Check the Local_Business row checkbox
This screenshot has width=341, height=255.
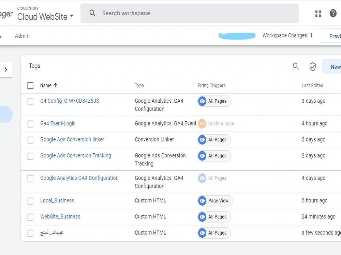point(30,201)
